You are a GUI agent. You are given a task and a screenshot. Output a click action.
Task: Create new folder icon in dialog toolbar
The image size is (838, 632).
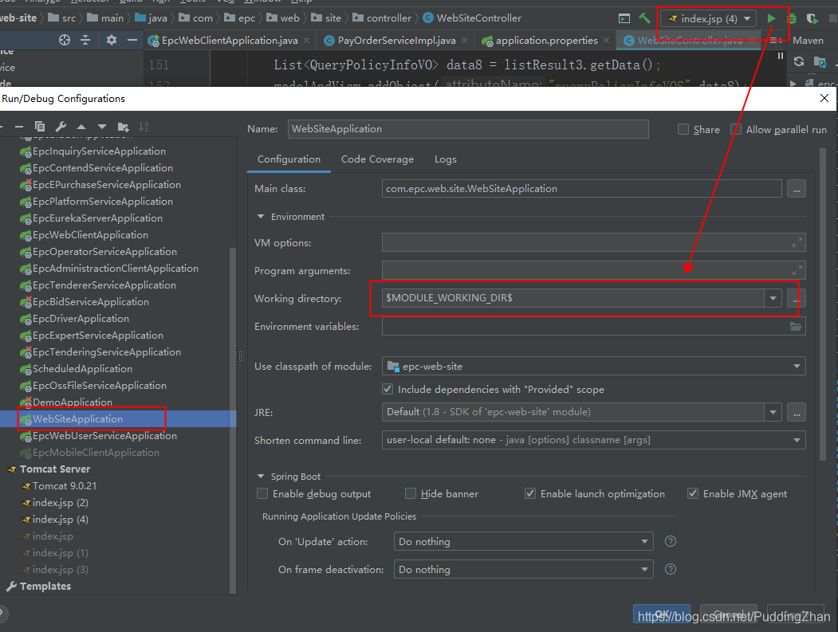click(x=123, y=127)
